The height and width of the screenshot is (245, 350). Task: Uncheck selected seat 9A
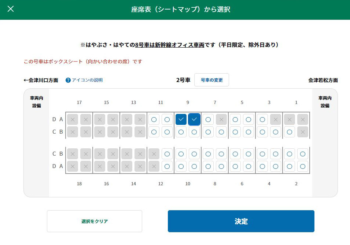(194, 119)
